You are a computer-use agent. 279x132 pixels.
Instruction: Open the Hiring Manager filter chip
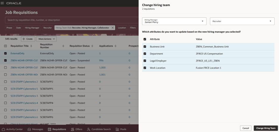(32, 28)
